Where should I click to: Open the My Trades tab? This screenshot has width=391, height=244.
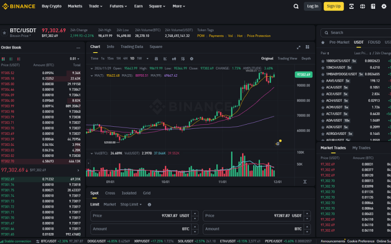coord(362,148)
